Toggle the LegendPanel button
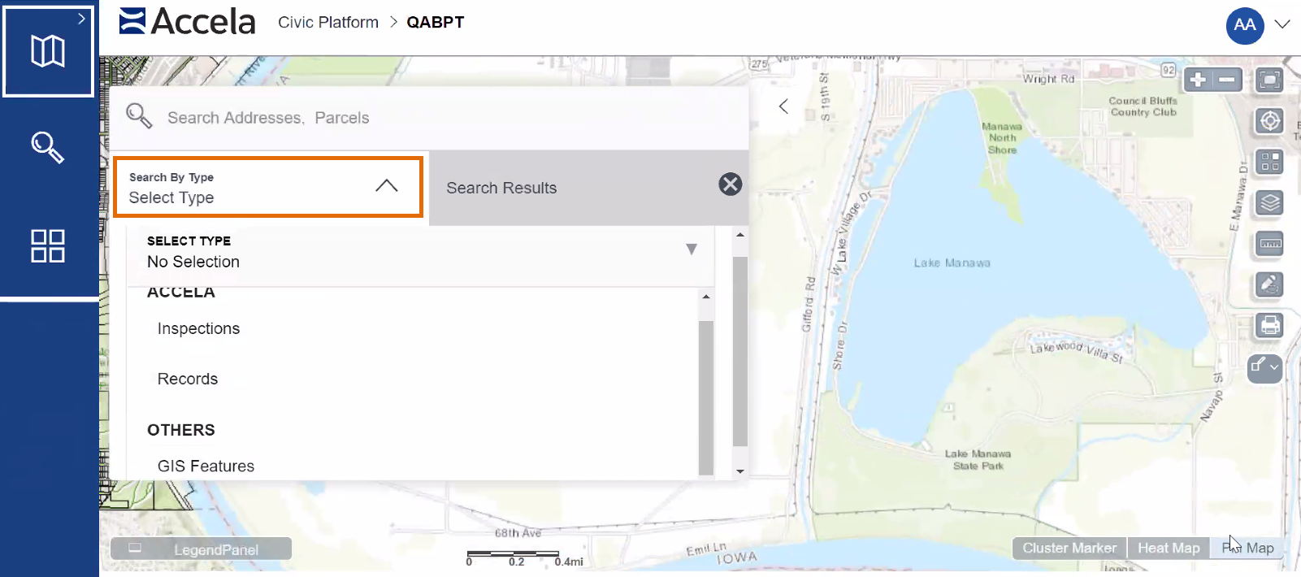Screen dimensions: 1301x577 click(x=201, y=549)
